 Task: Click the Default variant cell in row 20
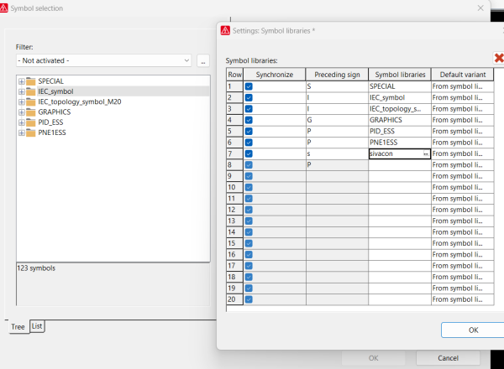(462, 299)
